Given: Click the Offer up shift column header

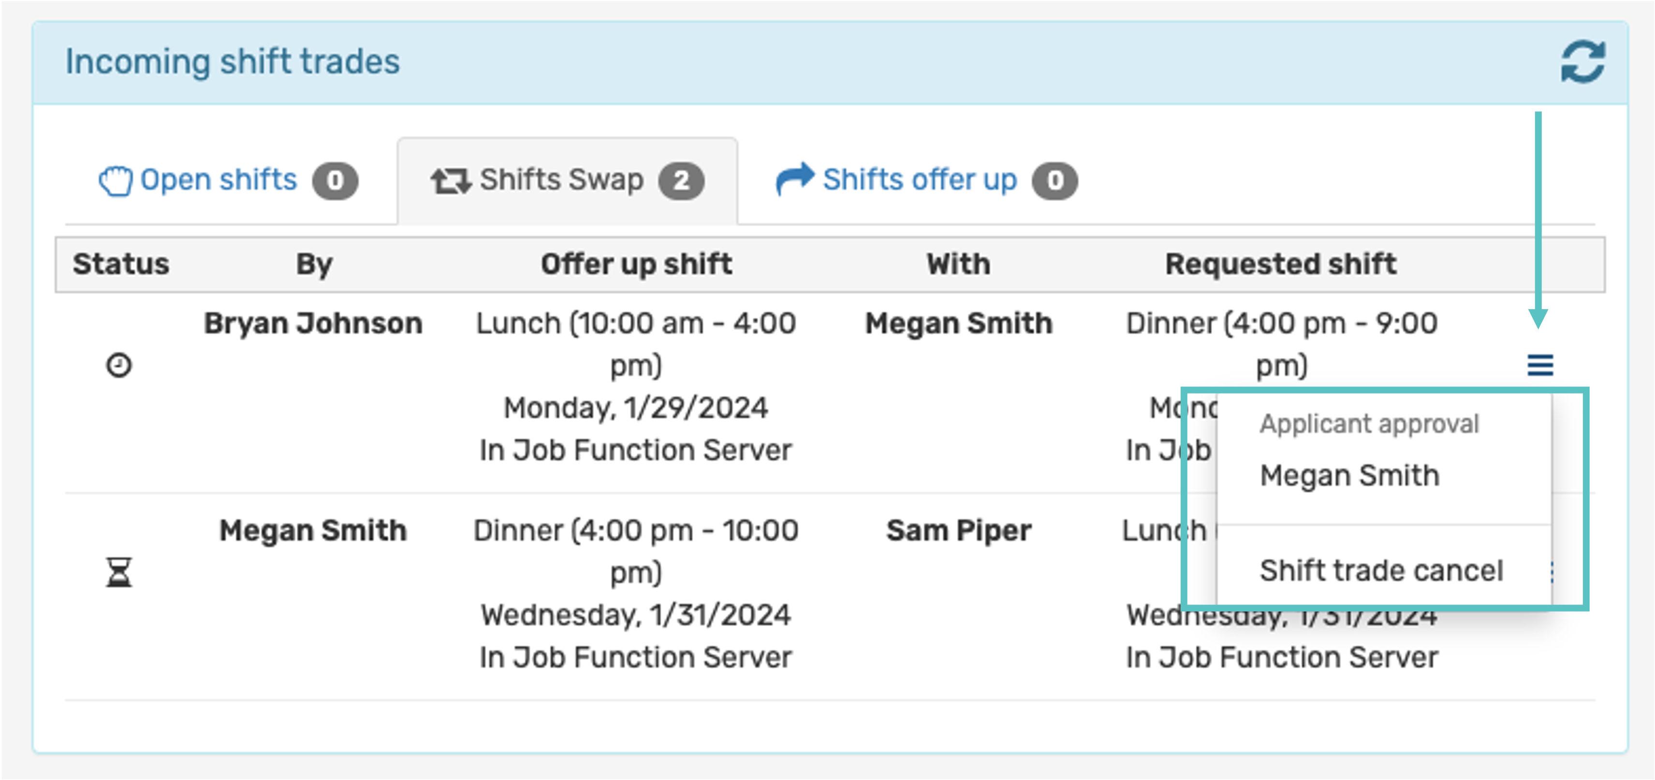Looking at the screenshot, I should tap(636, 264).
